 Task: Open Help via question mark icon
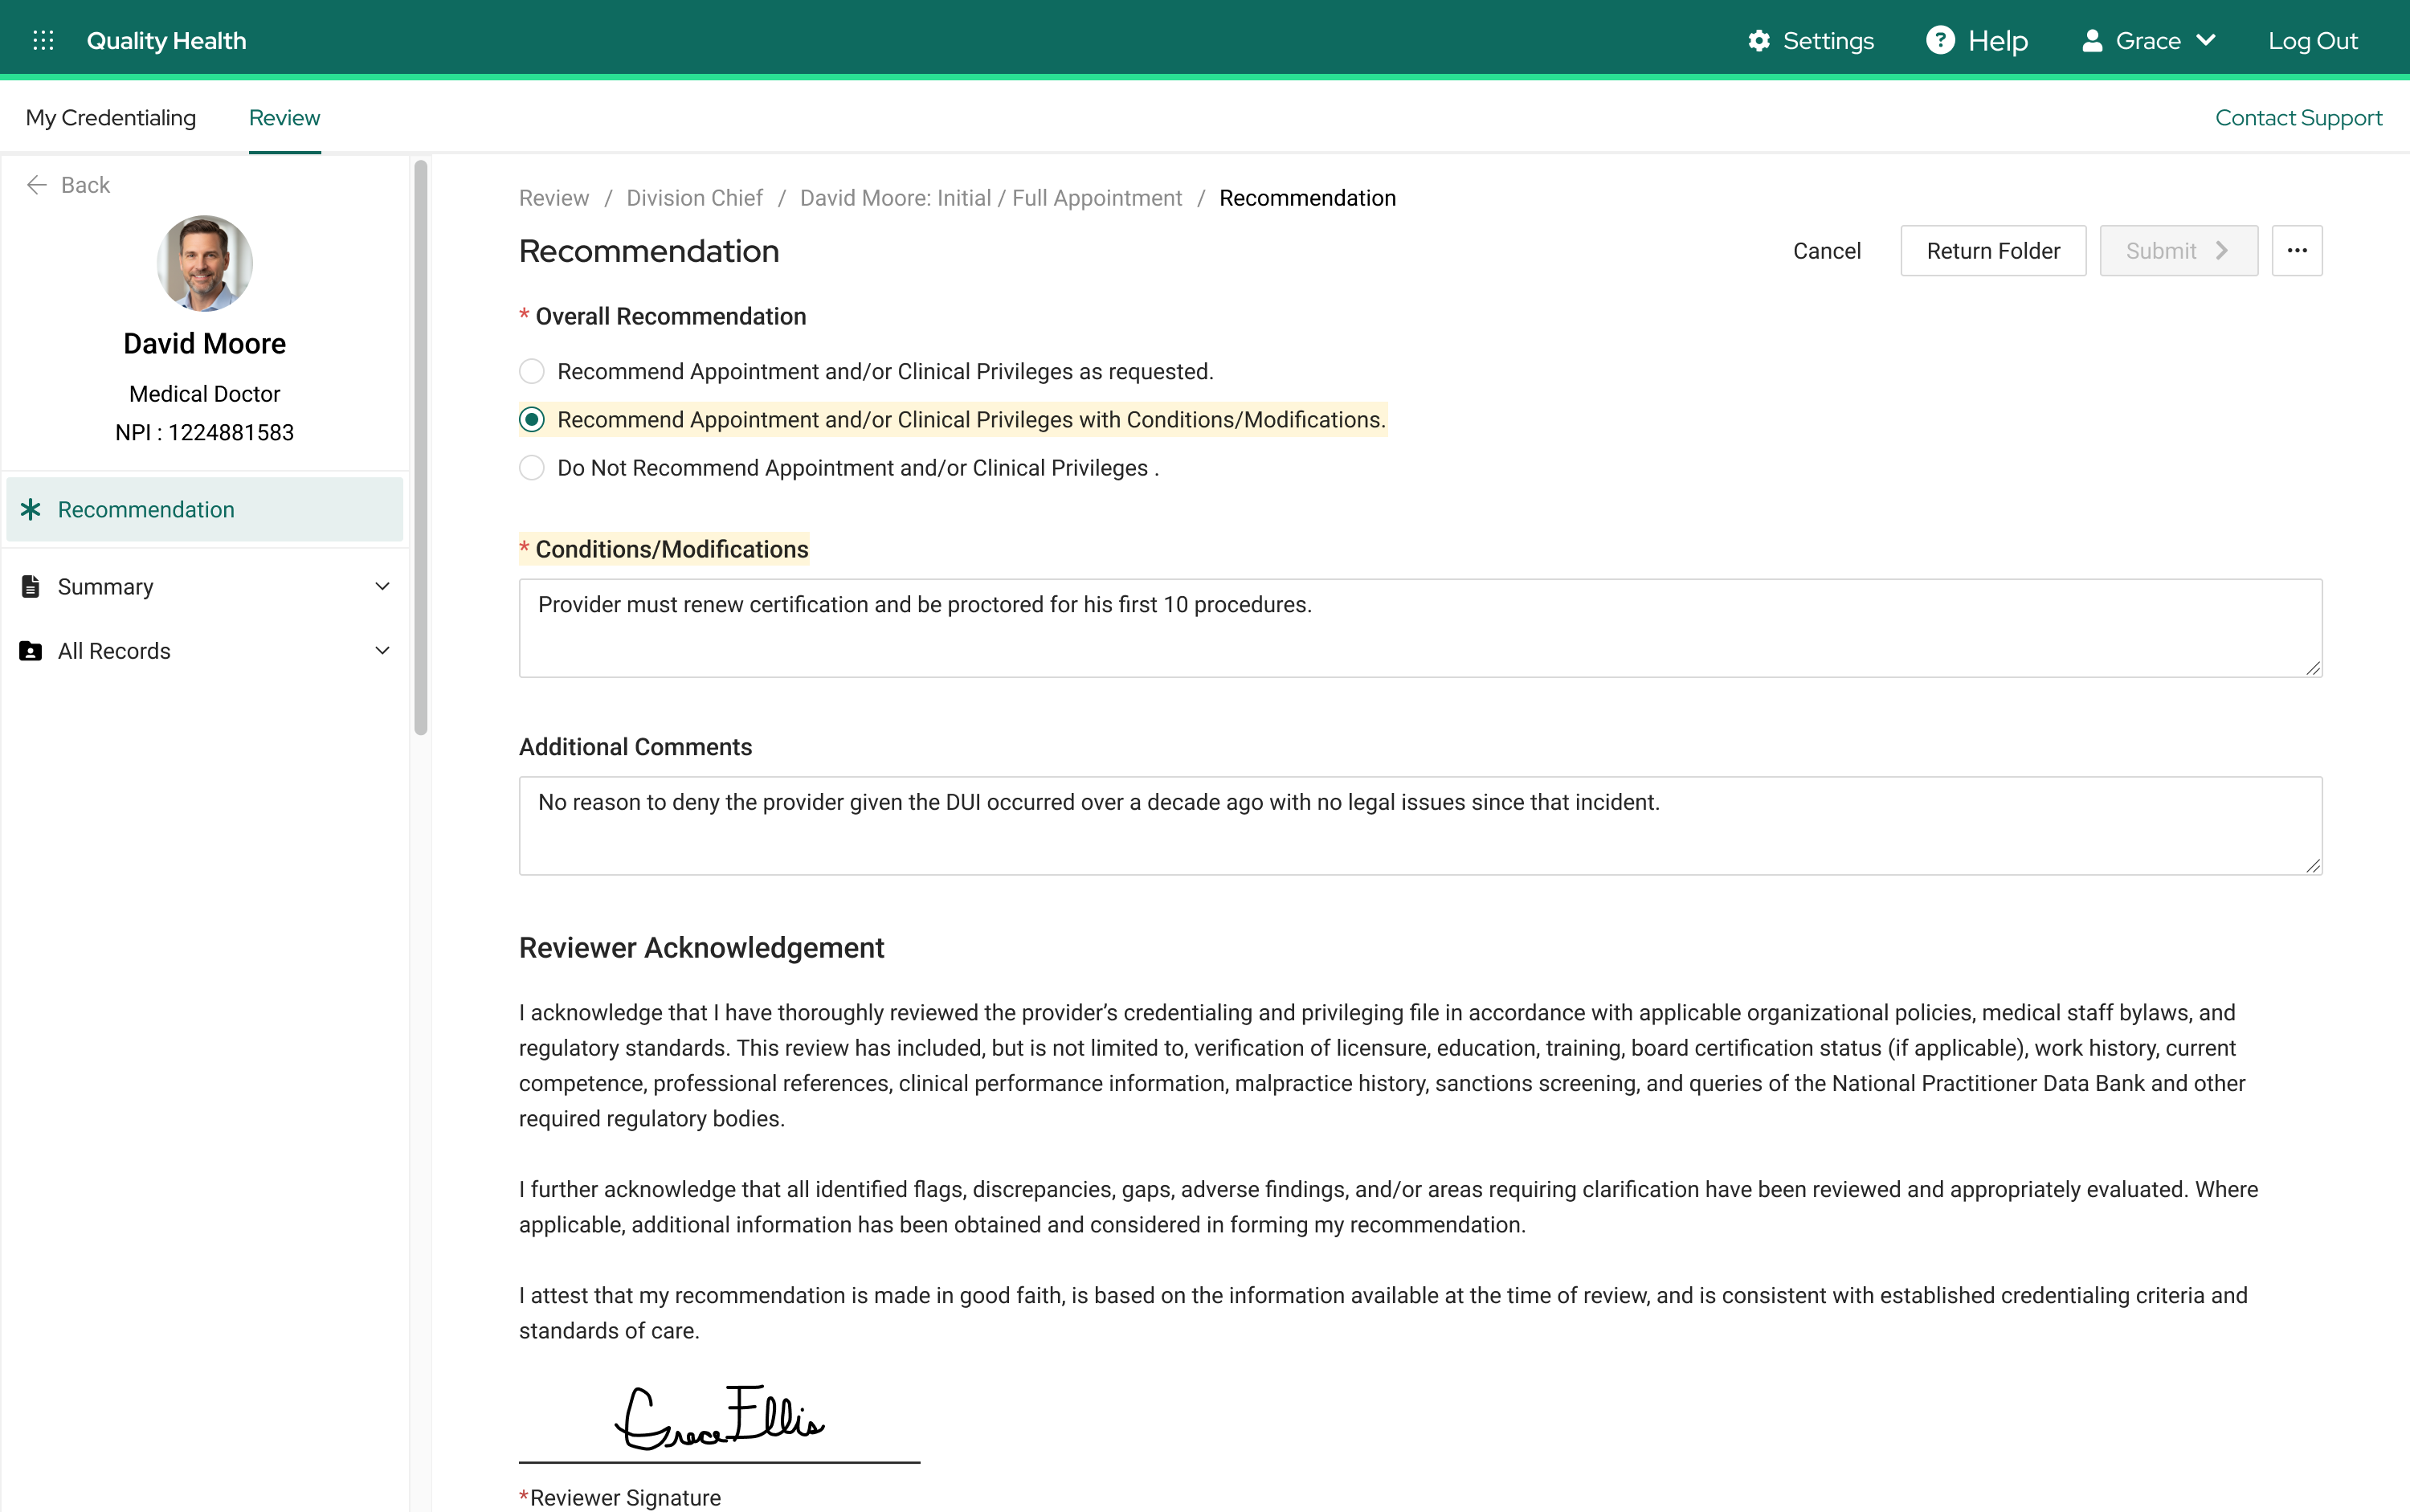point(1940,40)
